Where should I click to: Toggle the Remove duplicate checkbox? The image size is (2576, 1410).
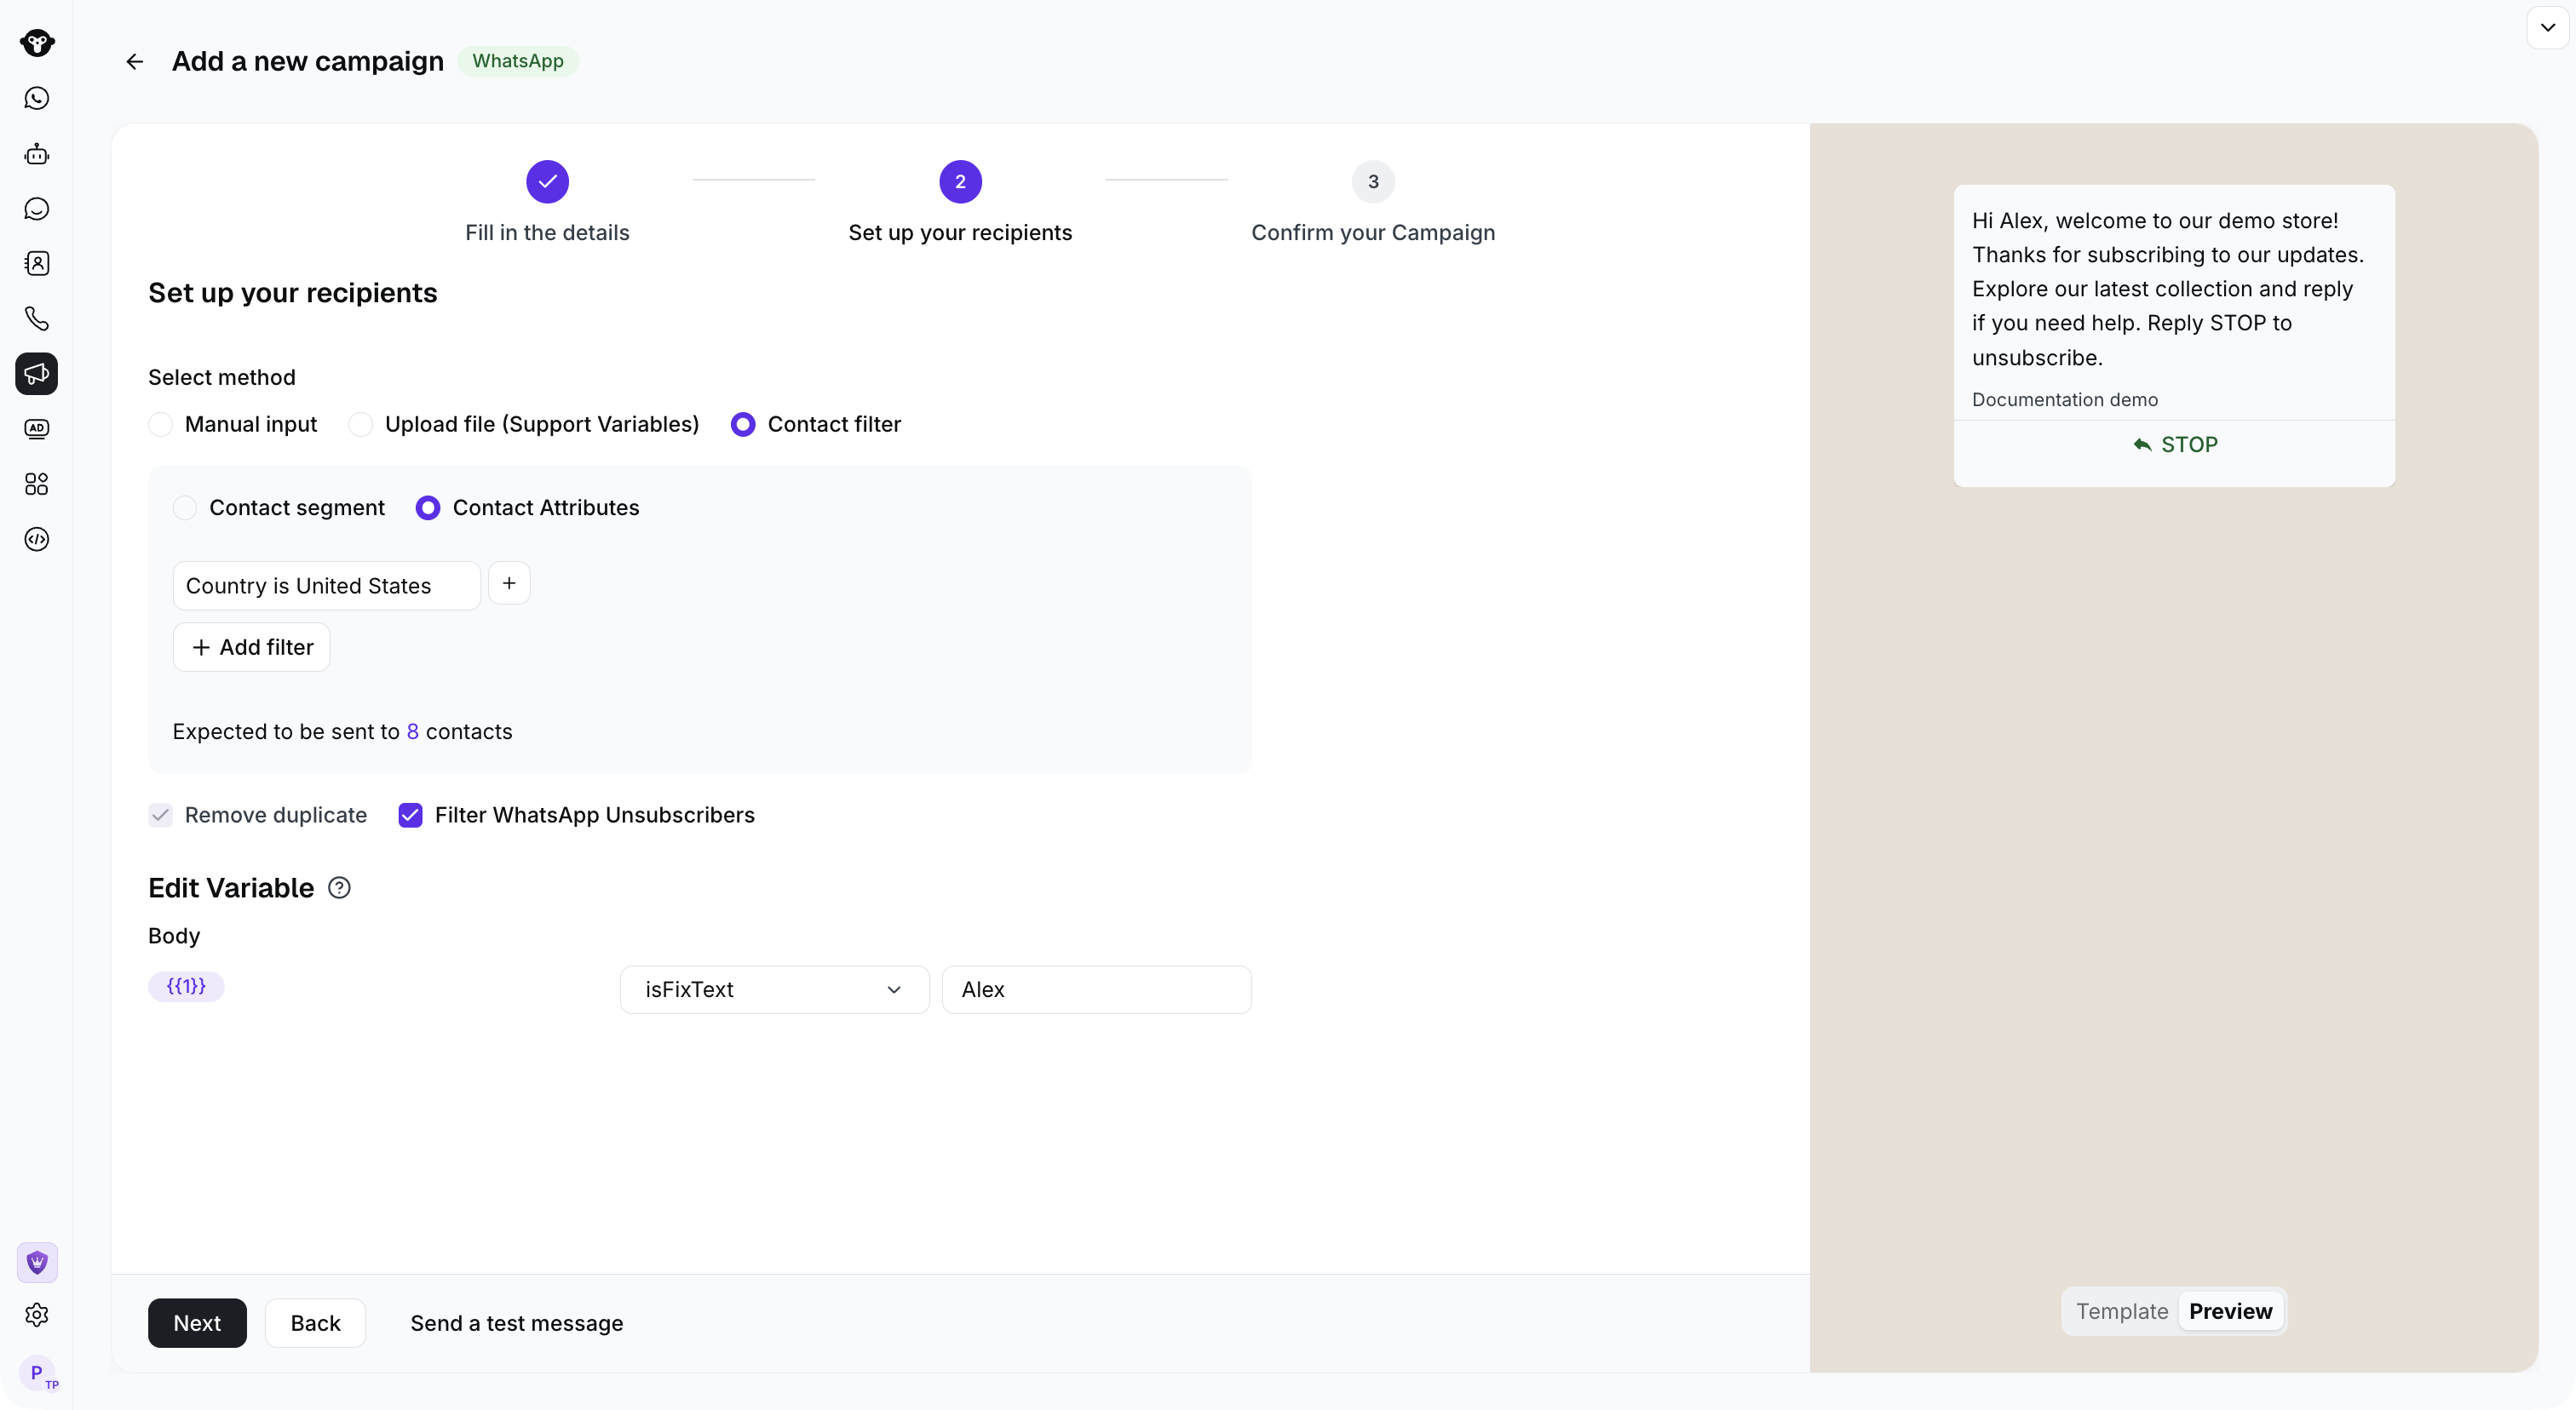point(161,816)
